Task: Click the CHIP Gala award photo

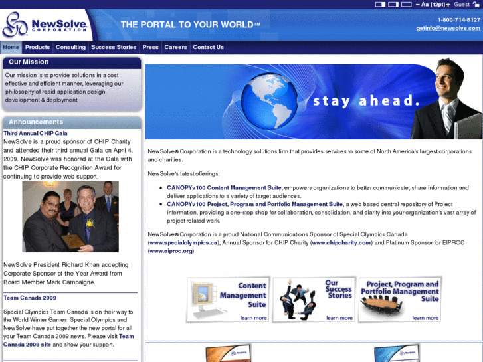Action: pyautogui.click(x=70, y=217)
